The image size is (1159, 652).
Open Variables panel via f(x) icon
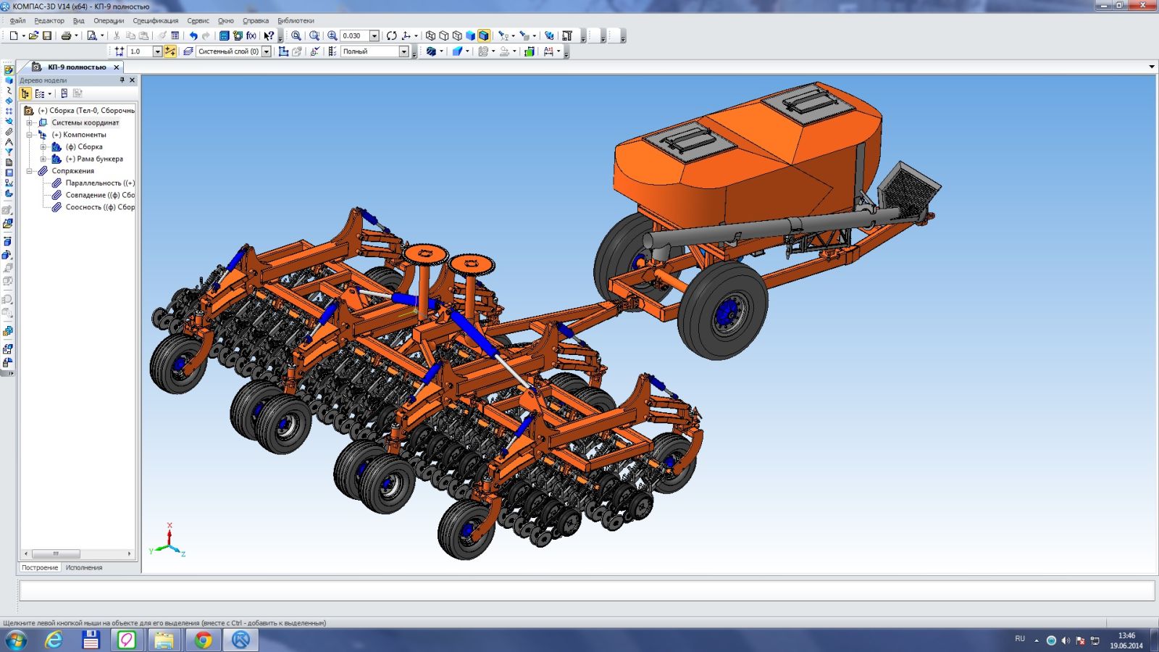coord(251,35)
